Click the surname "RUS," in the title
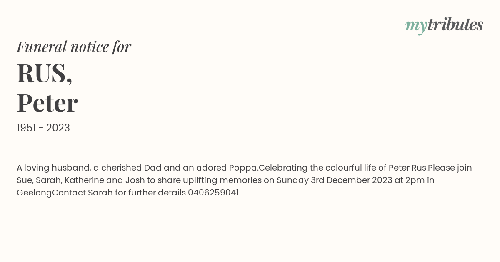 45,73
